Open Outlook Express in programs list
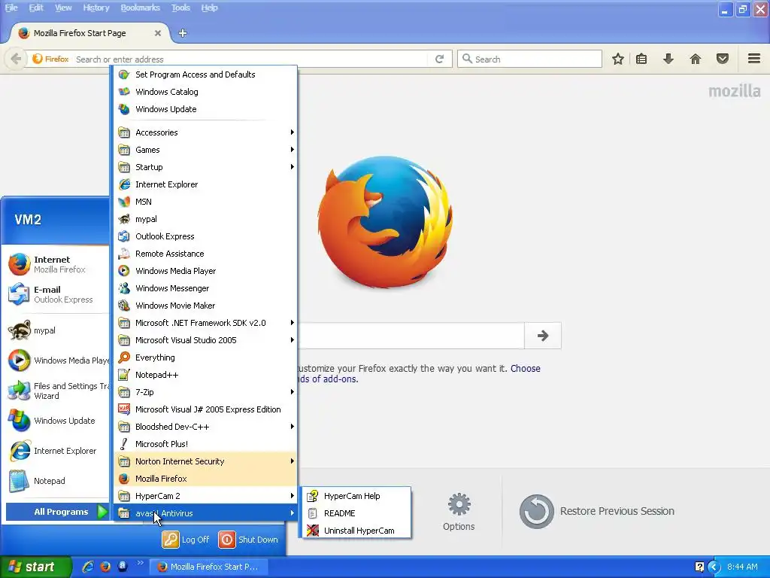The image size is (770, 578). 205,236
